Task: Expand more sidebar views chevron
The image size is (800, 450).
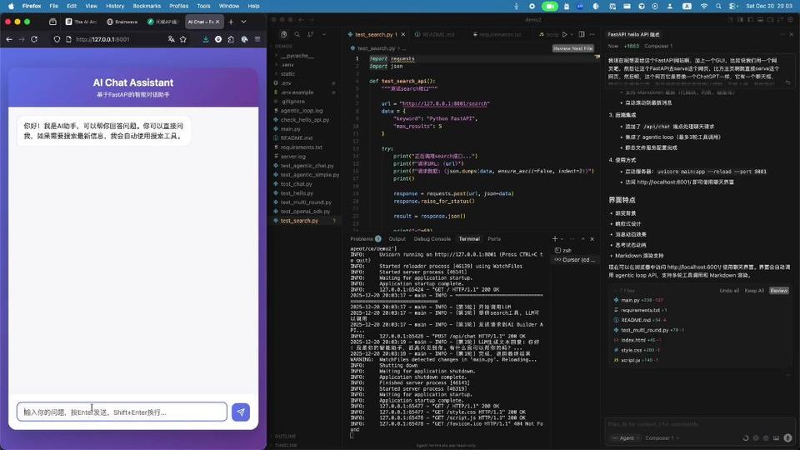Action: (324, 34)
